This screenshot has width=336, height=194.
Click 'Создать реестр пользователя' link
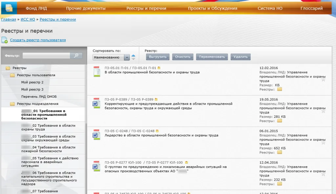tap(38, 40)
